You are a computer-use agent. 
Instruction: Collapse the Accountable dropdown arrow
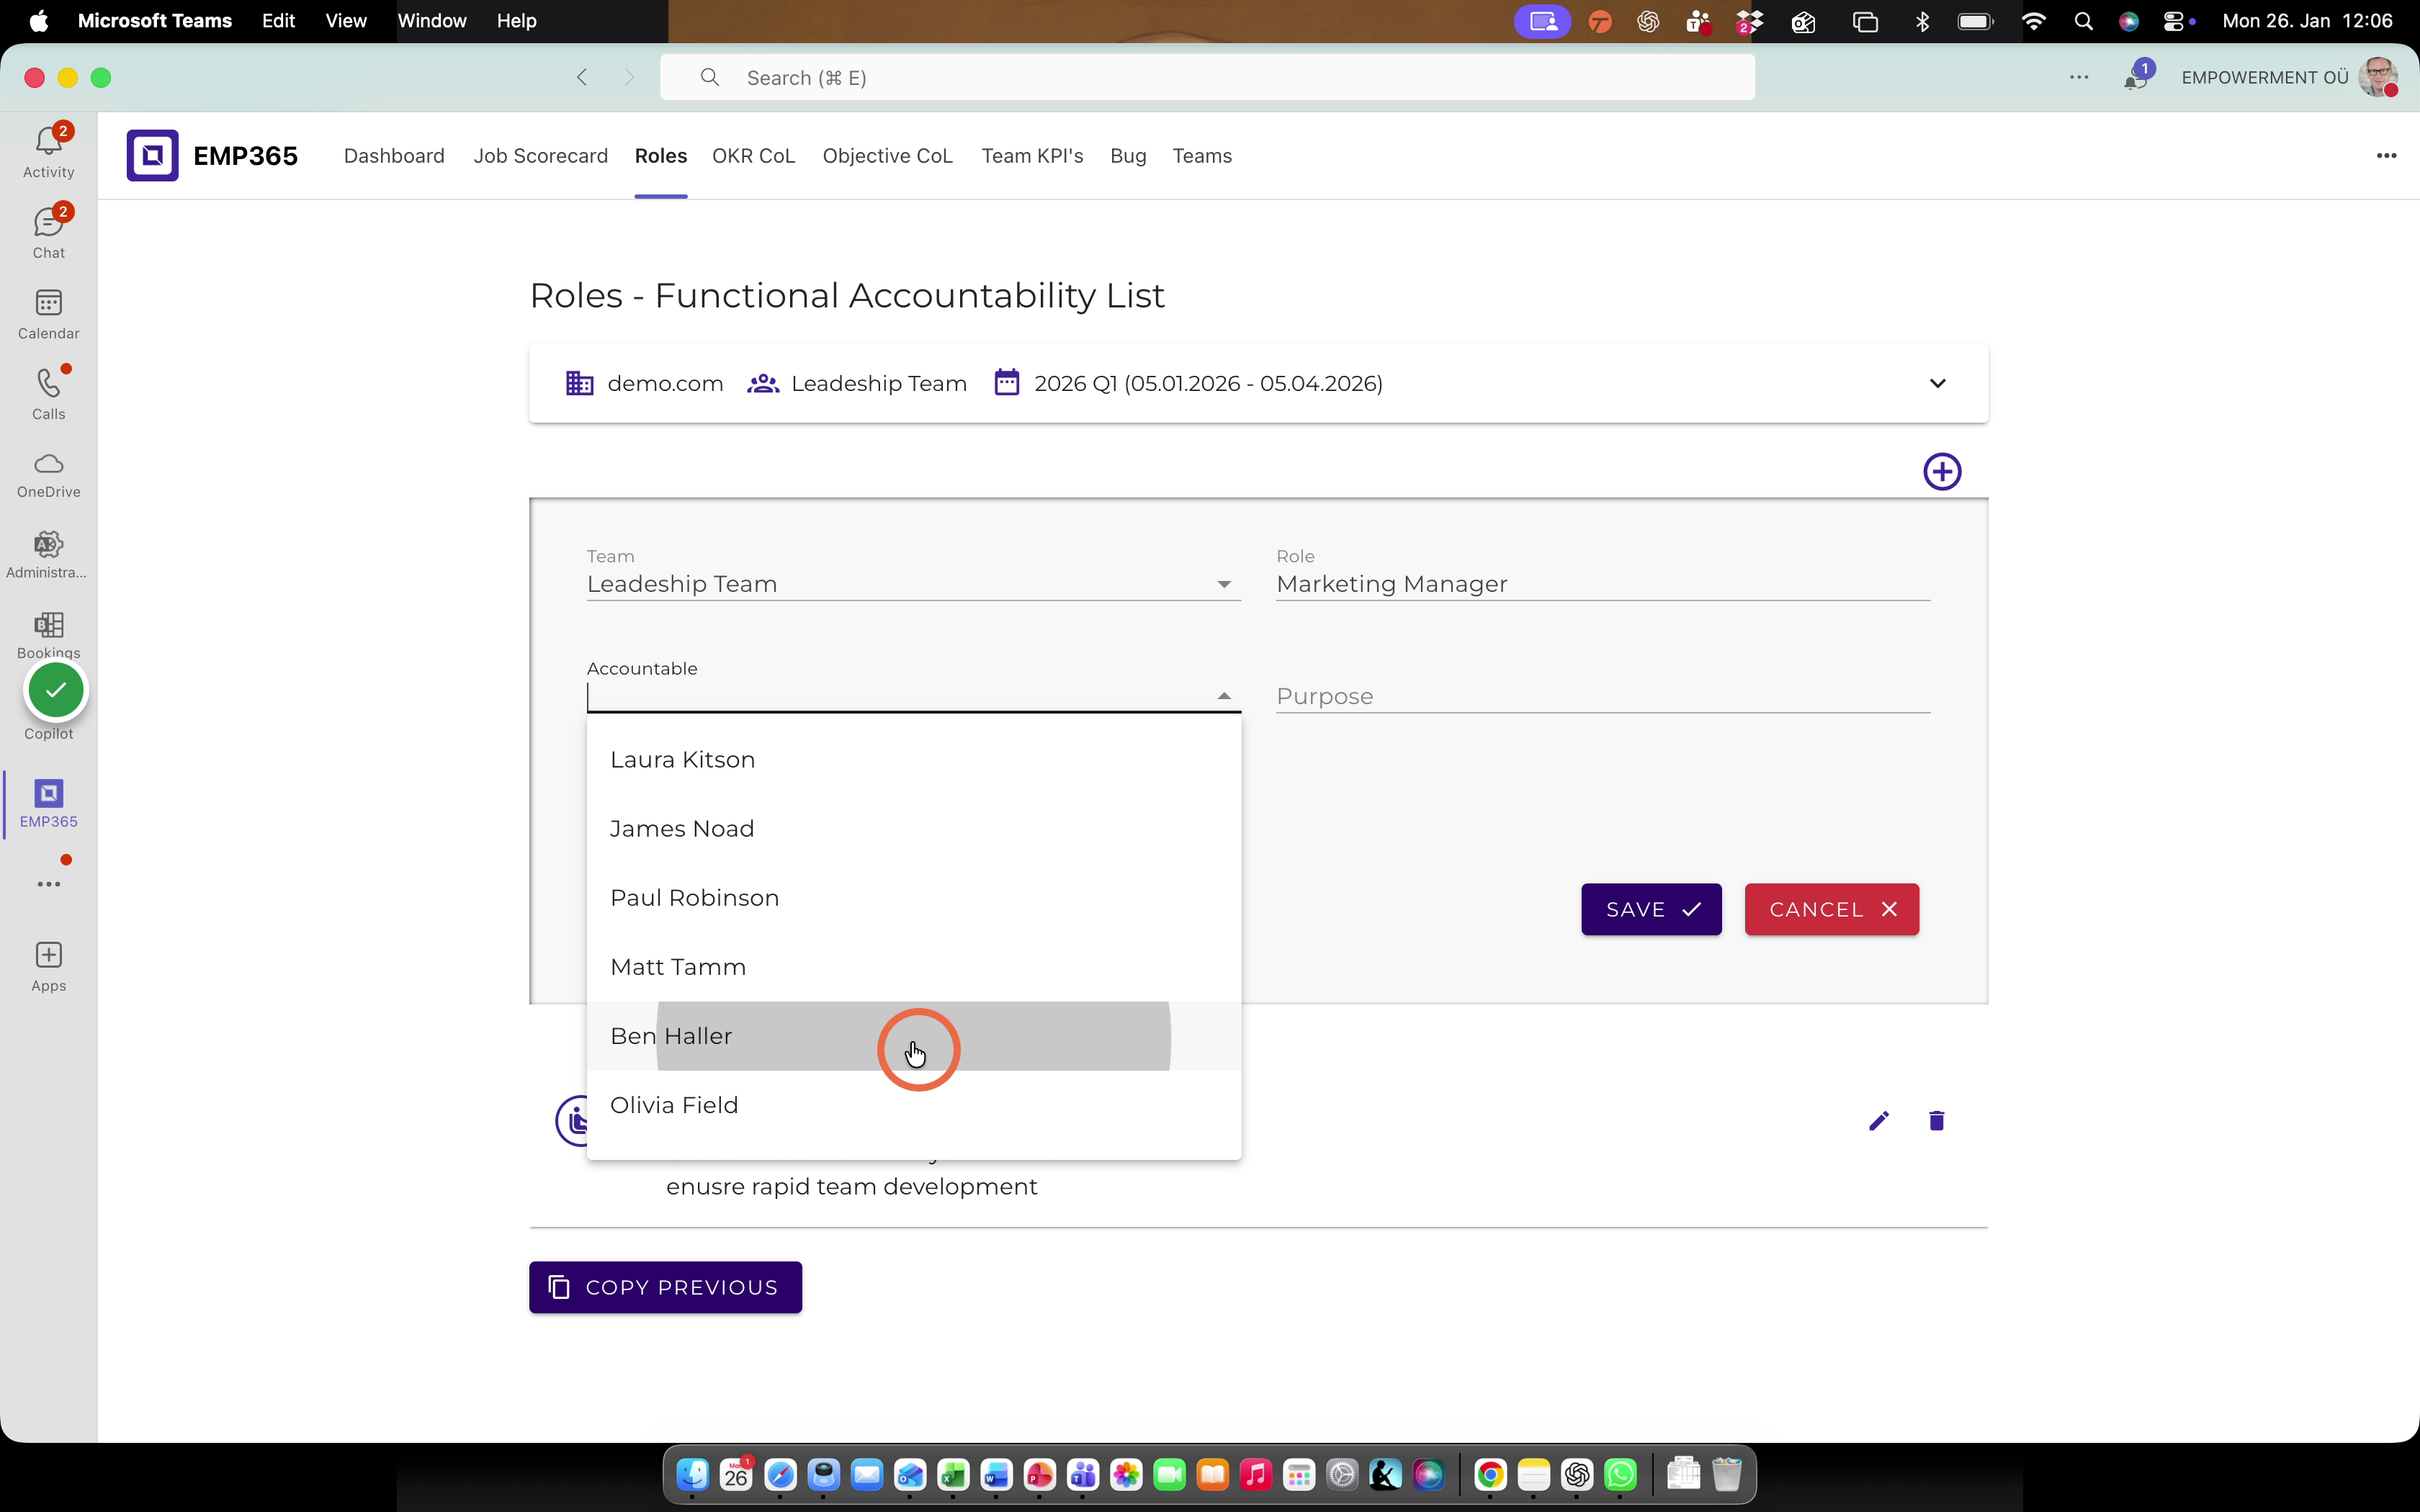pyautogui.click(x=1224, y=696)
